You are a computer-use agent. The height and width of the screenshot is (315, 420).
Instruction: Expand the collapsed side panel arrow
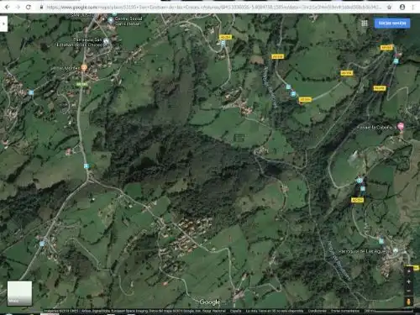pos(3,24)
